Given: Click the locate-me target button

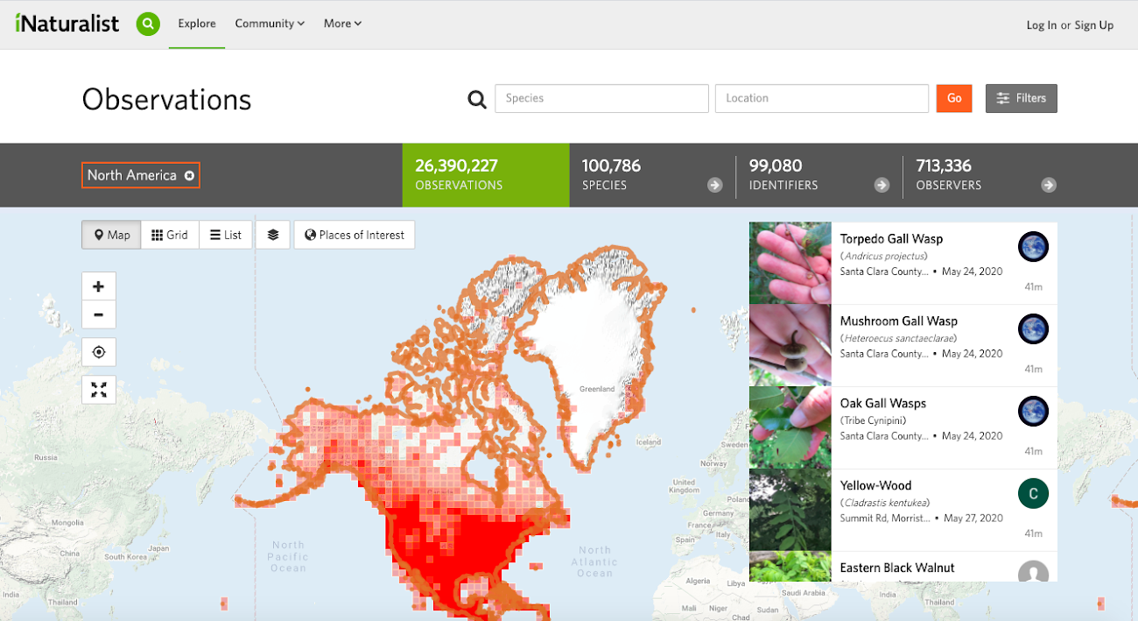Looking at the screenshot, I should coord(99,352).
